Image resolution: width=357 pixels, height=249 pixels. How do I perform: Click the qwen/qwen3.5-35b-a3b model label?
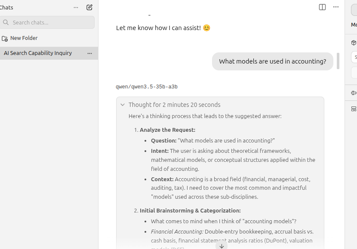(147, 87)
